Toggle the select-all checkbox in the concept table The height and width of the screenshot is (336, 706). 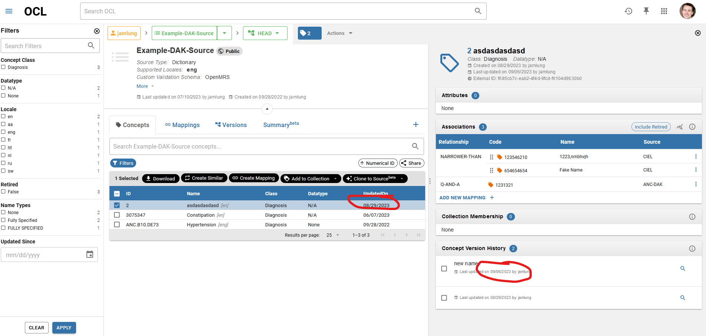(117, 193)
